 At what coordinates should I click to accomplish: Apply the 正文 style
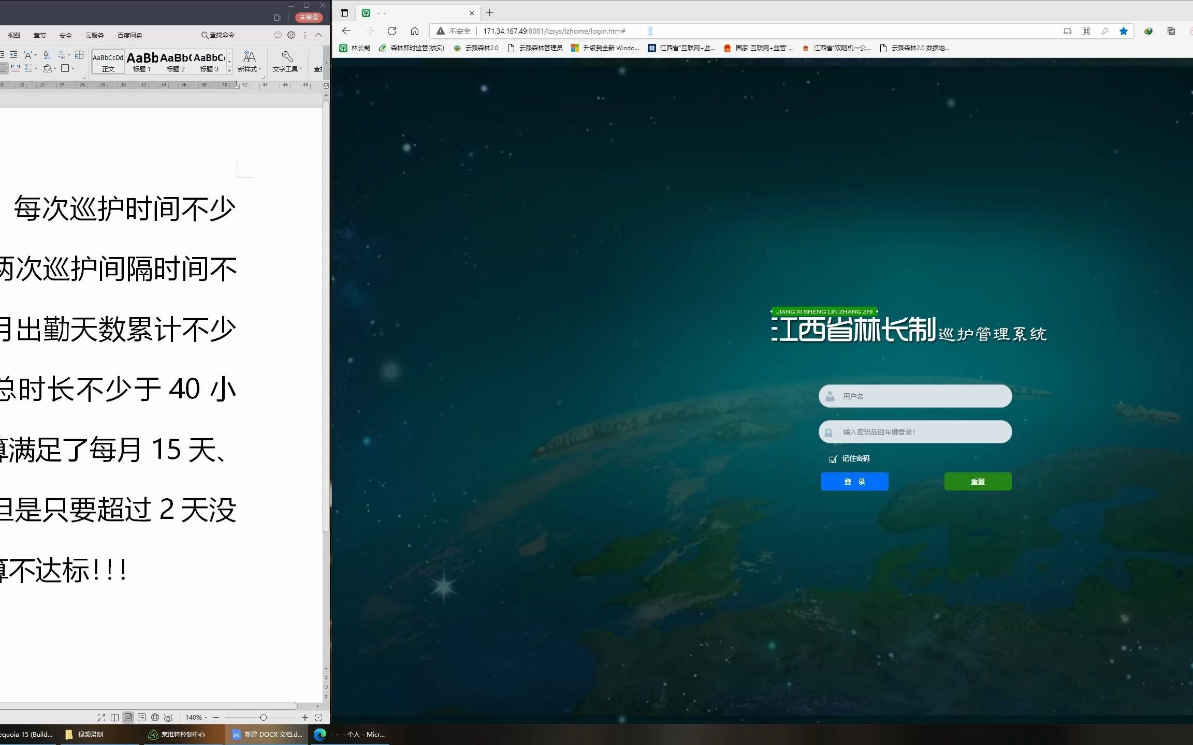pyautogui.click(x=108, y=62)
